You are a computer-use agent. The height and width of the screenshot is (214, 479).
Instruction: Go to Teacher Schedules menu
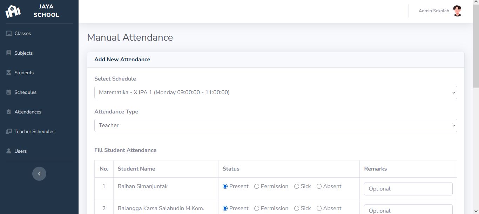coord(34,132)
